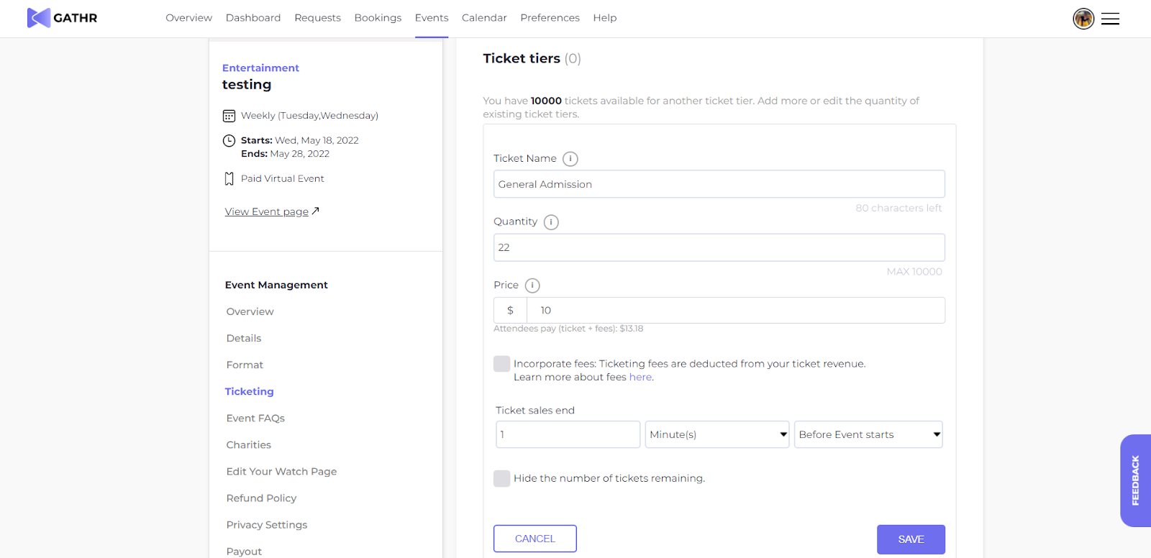Enable the Incorporate fees checkbox
Viewport: 1151px width, 558px height.
pos(501,364)
